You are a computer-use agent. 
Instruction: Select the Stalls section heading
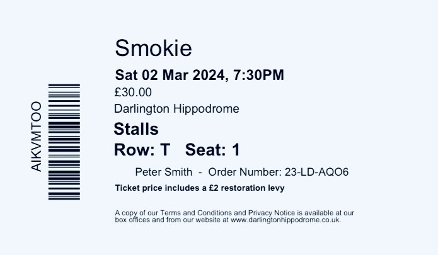click(136, 130)
